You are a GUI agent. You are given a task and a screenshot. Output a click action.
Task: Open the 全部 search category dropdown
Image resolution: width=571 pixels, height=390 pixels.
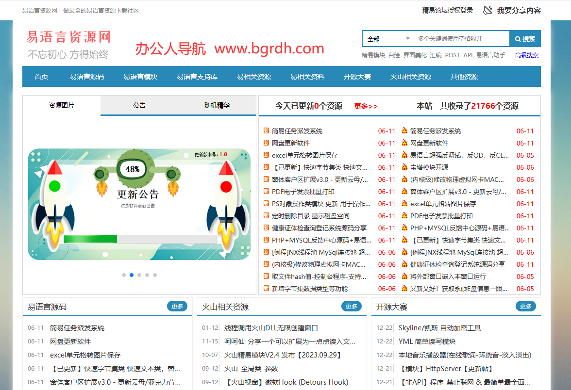388,39
